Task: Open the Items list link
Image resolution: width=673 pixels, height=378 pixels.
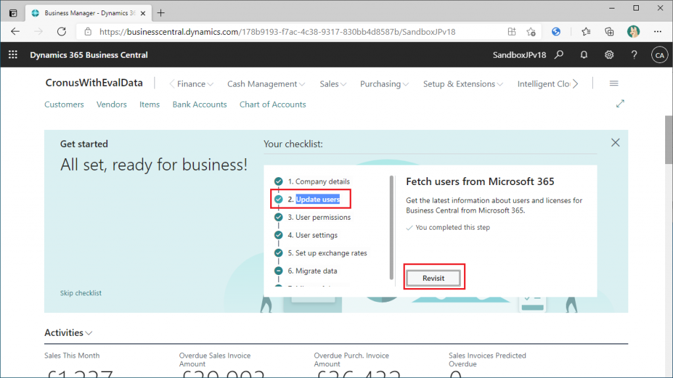Action: coord(149,104)
